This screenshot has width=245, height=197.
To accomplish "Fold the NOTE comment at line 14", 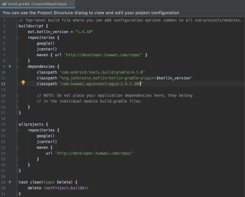I will pyautogui.click(x=17, y=95).
